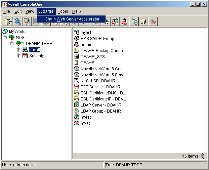The width and height of the screenshot is (209, 170).
Task: Launch iChain Web Server Accelerator wizard
Action: 72,19
